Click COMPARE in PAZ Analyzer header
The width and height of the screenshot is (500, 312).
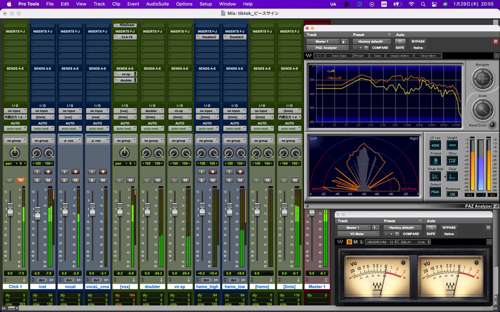(x=380, y=48)
